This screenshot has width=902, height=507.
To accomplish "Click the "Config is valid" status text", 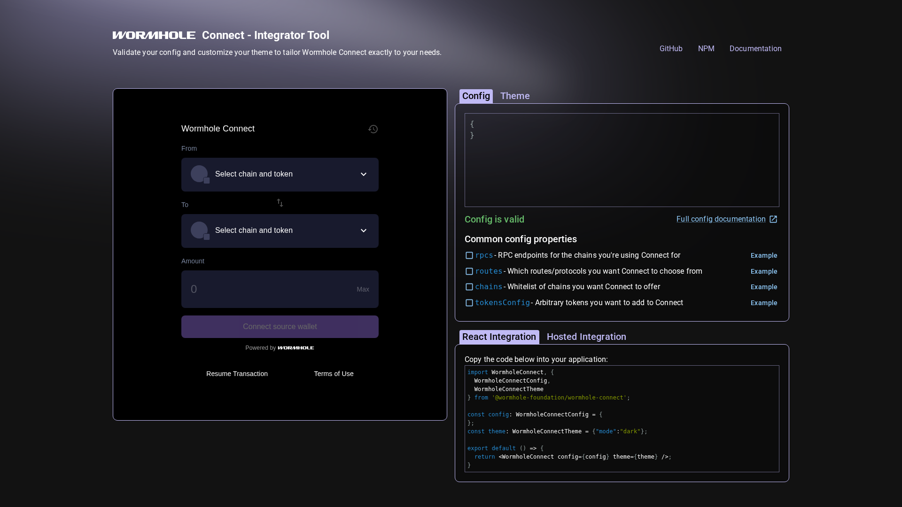I will (494, 219).
